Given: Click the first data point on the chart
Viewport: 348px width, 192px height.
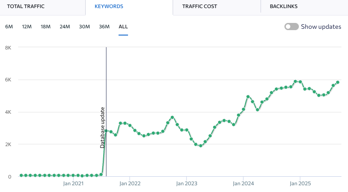Looking at the screenshot, I should coord(21,175).
